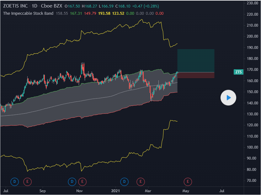Click the 100.00 level on price scale

point(253,147)
